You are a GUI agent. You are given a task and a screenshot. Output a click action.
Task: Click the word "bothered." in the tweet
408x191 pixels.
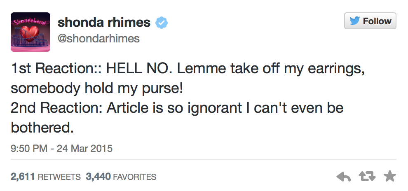(x=42, y=128)
